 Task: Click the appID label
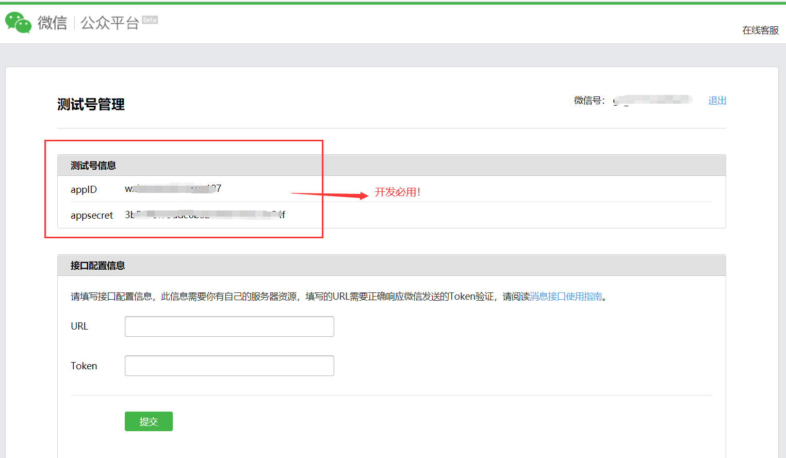click(84, 189)
